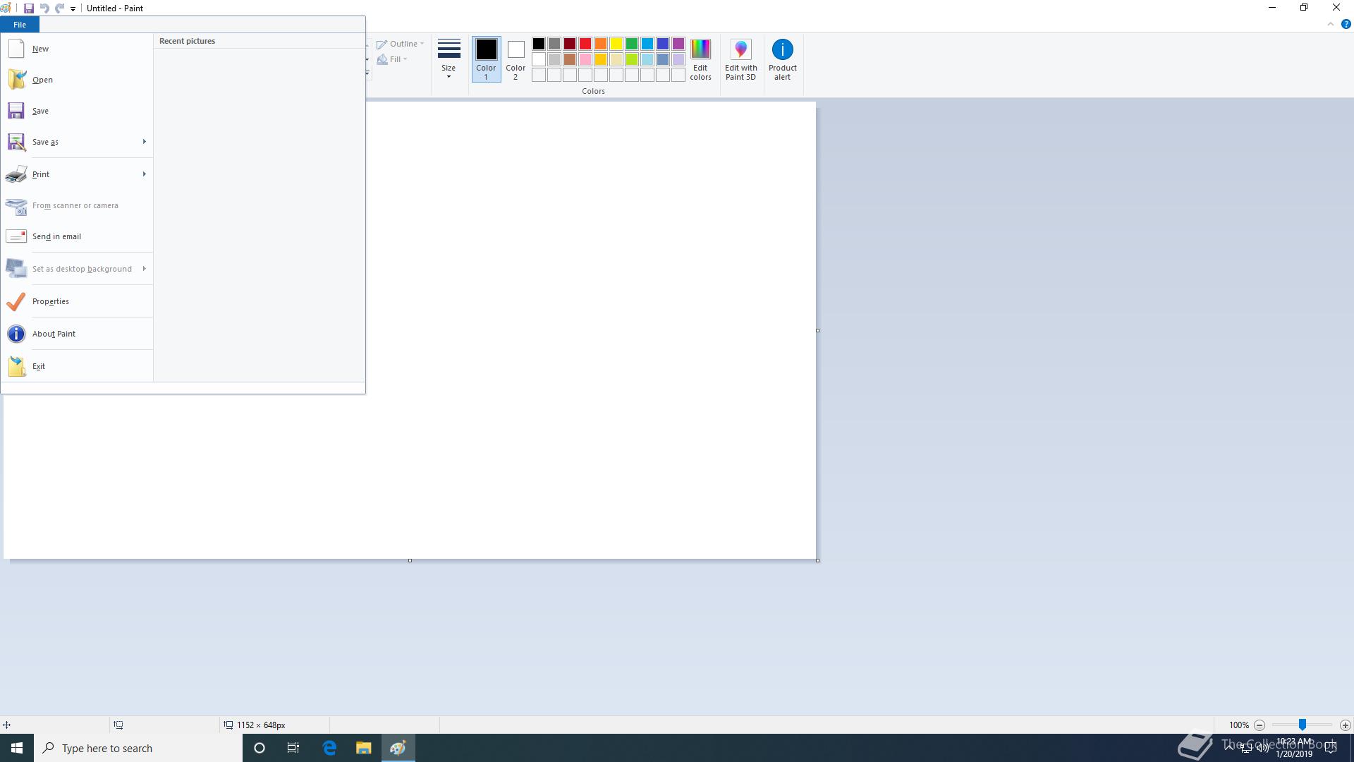Expand the Save as submenu arrow

[144, 142]
